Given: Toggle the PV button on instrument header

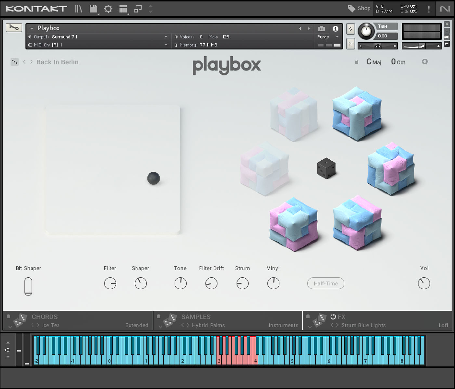Looking at the screenshot, I should 447,44.
